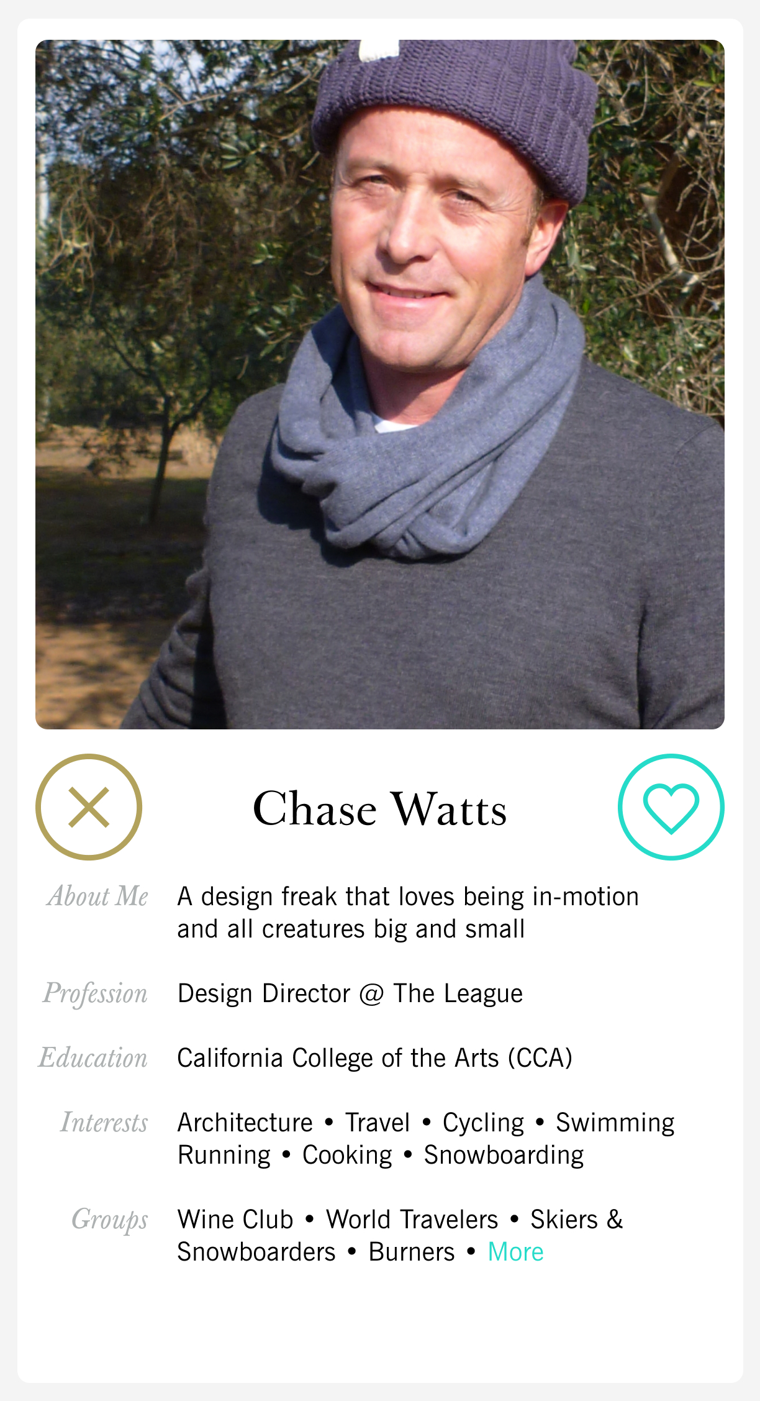Select the Snowboarding interest
This screenshot has height=1401, width=760.
[504, 1155]
